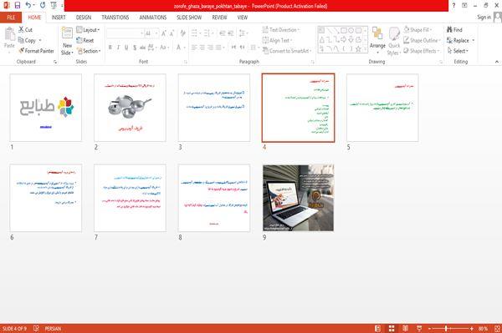This screenshot has height=333, width=502.
Task: Toggle Align Left paragraph alignment
Action: [x=194, y=48]
